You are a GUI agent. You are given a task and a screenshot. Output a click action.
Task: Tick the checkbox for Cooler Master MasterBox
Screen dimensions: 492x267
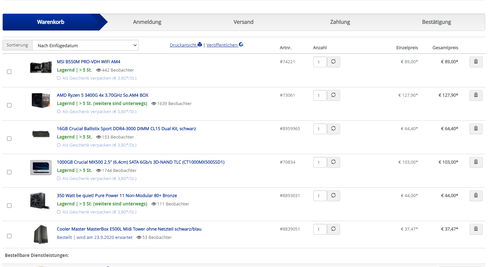pos(9,236)
